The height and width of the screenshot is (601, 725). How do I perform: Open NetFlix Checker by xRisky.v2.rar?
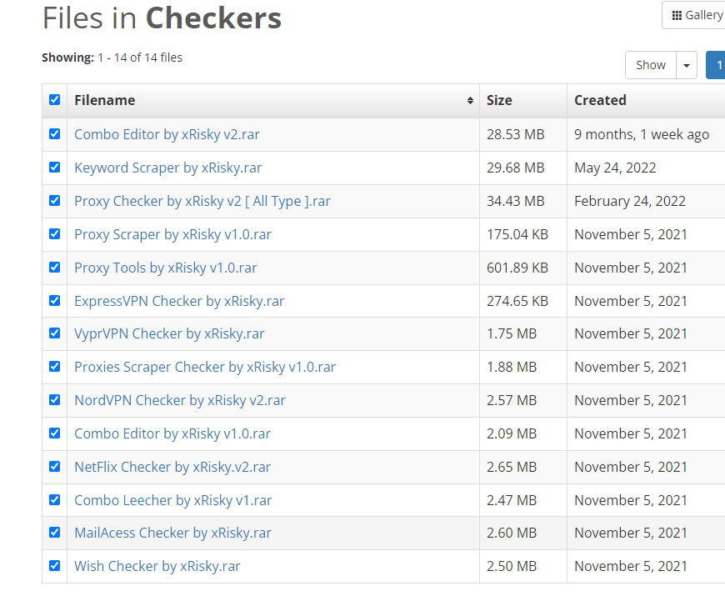point(172,467)
